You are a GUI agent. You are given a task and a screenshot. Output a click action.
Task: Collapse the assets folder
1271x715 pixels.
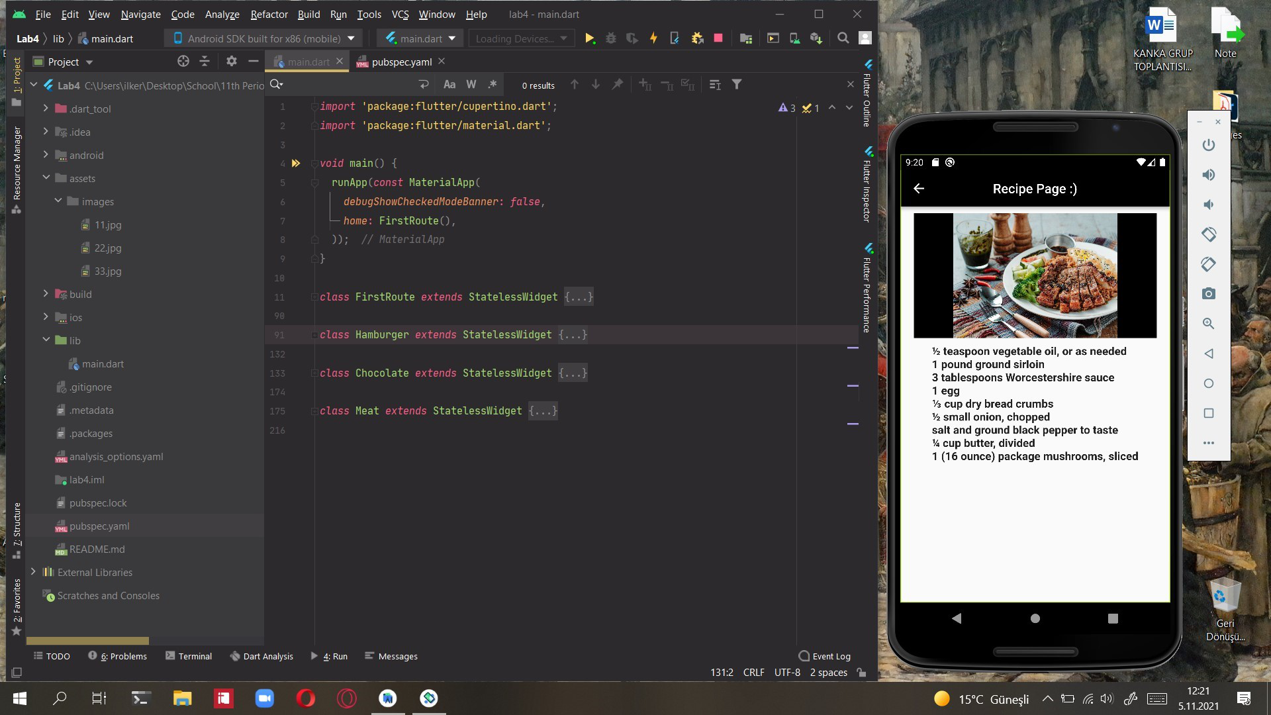(x=46, y=178)
